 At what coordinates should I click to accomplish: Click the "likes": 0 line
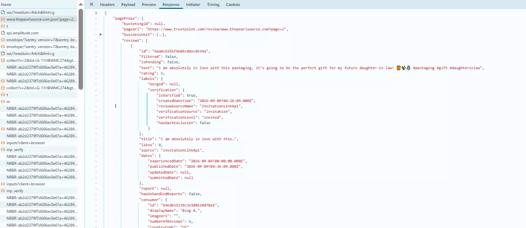pos(151,145)
